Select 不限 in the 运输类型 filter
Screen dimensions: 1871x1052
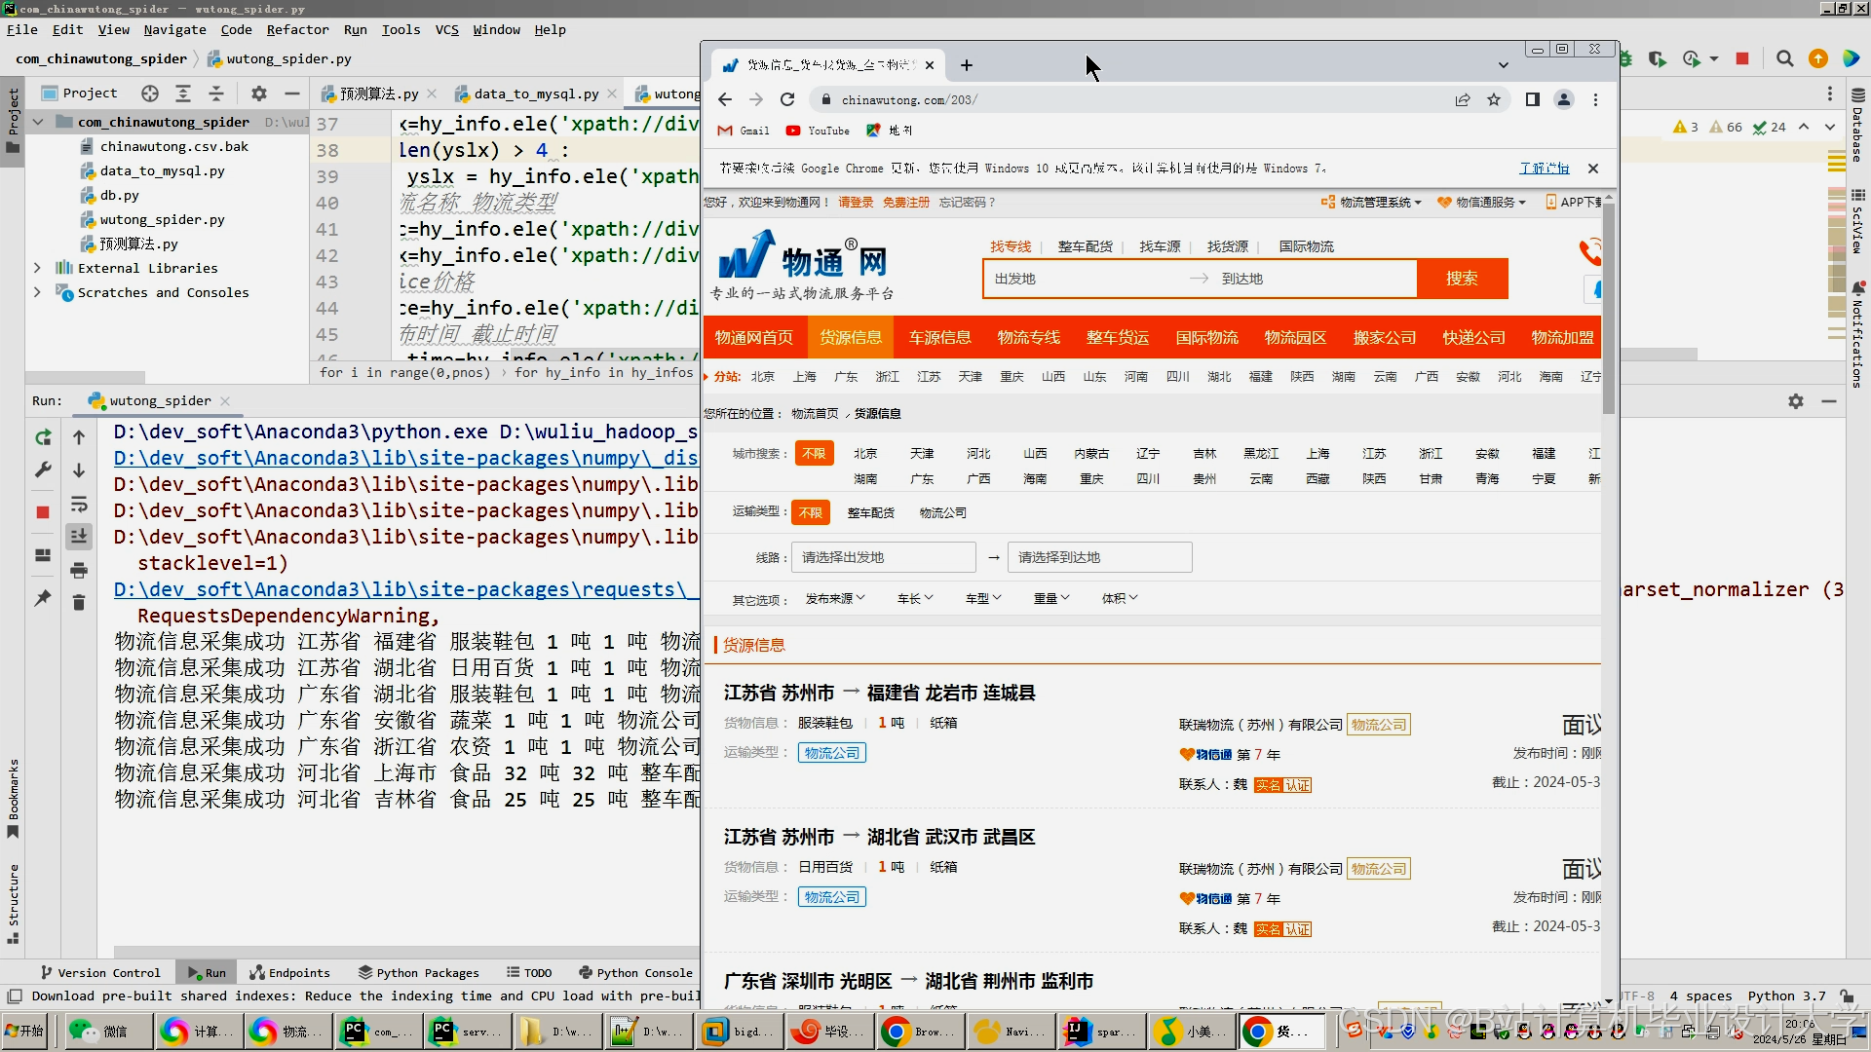click(x=811, y=512)
